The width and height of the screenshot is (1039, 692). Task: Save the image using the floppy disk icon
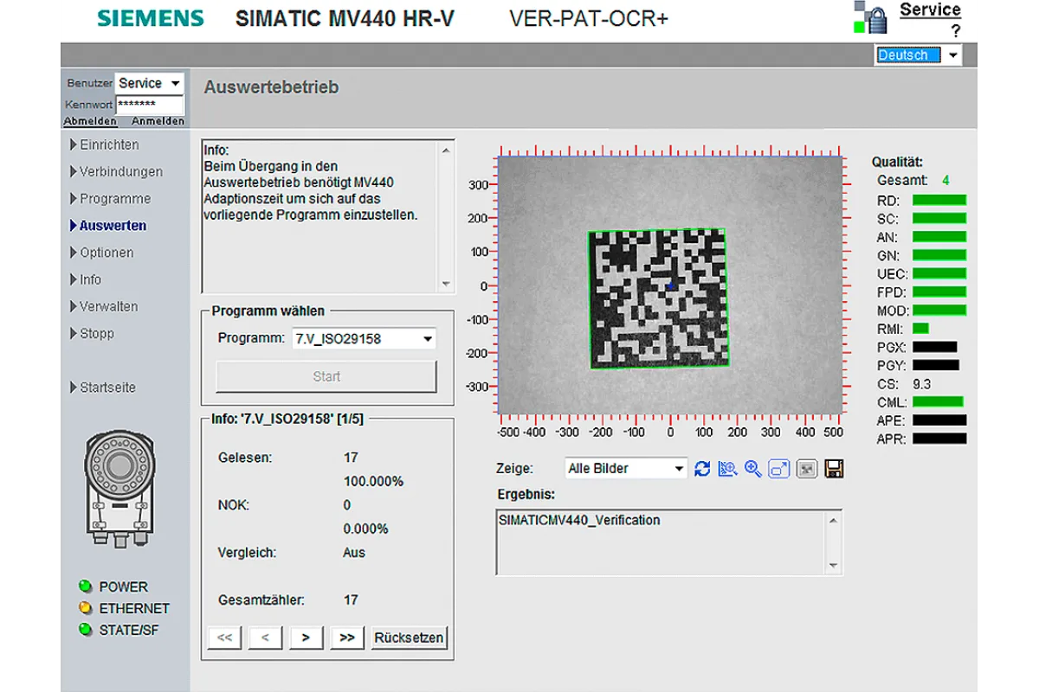click(x=835, y=469)
